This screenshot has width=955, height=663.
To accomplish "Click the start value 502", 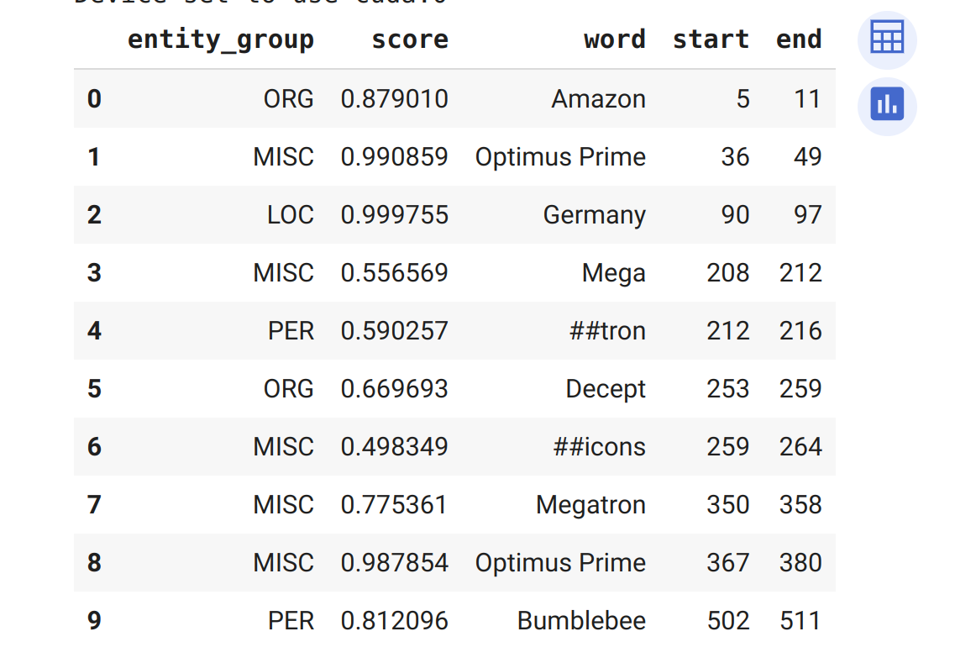I will click(x=727, y=621).
